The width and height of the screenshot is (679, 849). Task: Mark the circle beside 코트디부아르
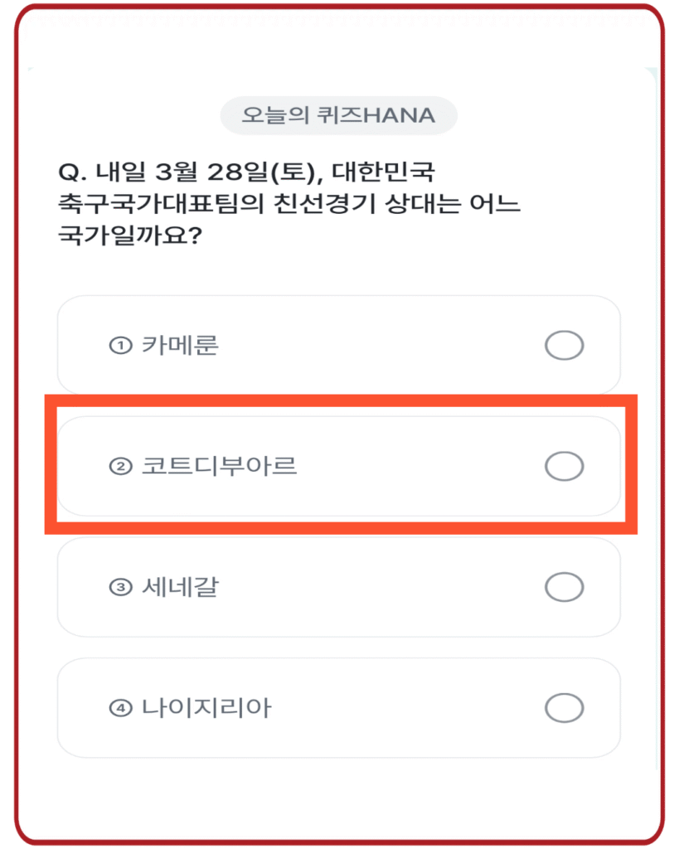click(x=564, y=466)
